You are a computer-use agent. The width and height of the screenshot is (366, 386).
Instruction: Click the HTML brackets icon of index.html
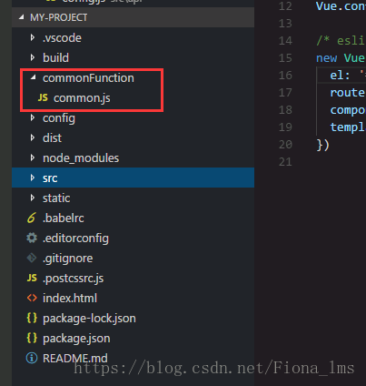[x=32, y=298]
